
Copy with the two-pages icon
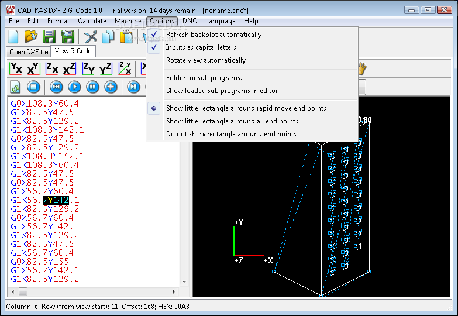108,37
